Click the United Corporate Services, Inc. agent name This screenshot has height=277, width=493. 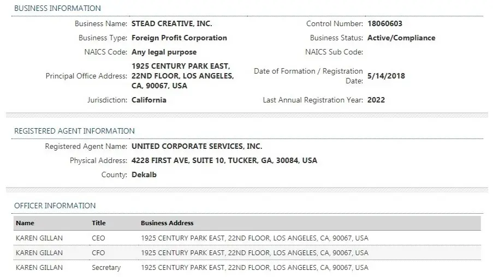pos(197,146)
